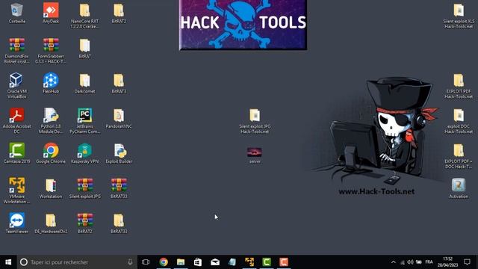Activate the microphone in the search box
This screenshot has width=478, height=269.
point(130,262)
